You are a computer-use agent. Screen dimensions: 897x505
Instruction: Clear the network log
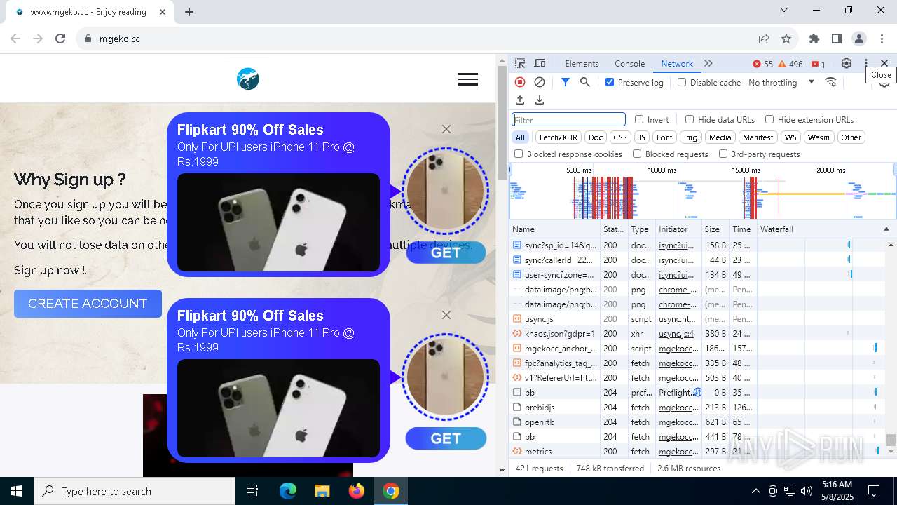click(540, 82)
